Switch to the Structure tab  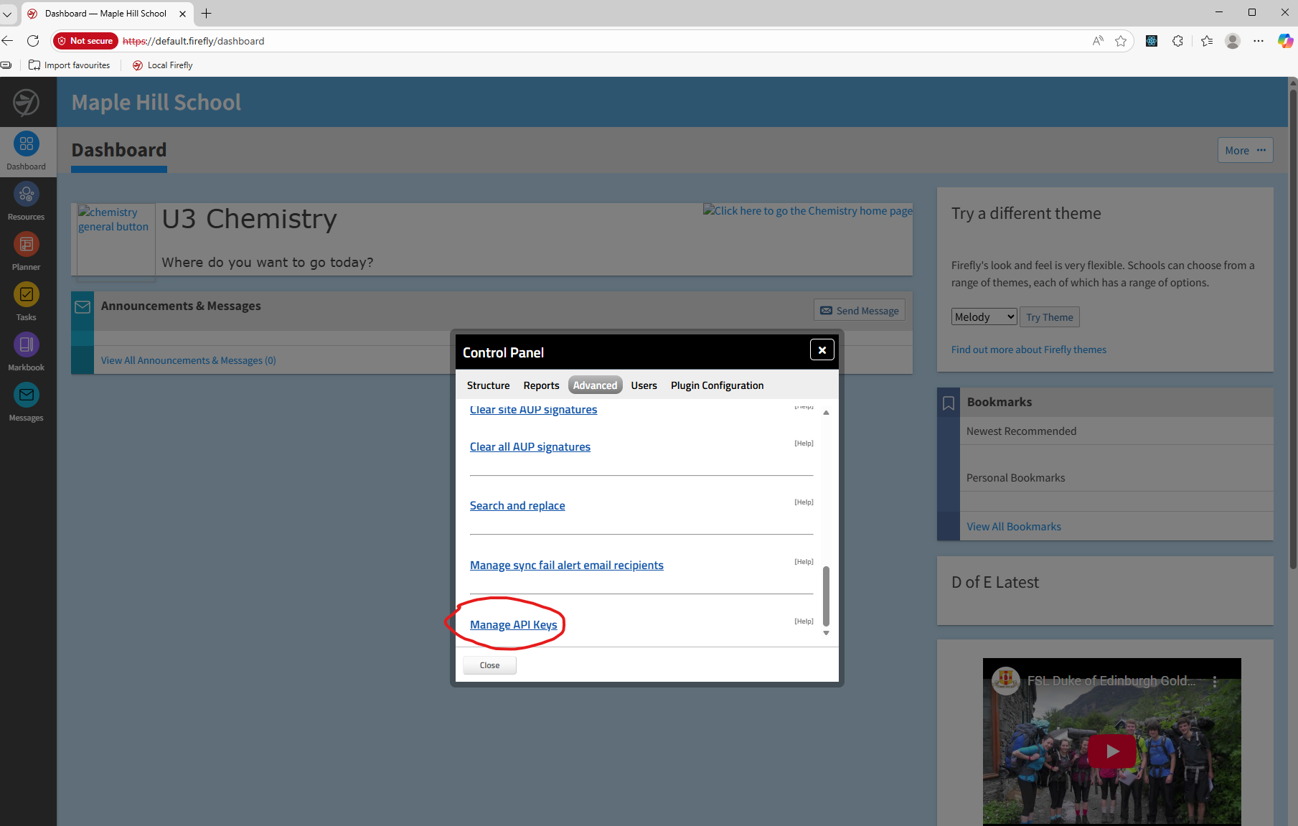(x=488, y=385)
